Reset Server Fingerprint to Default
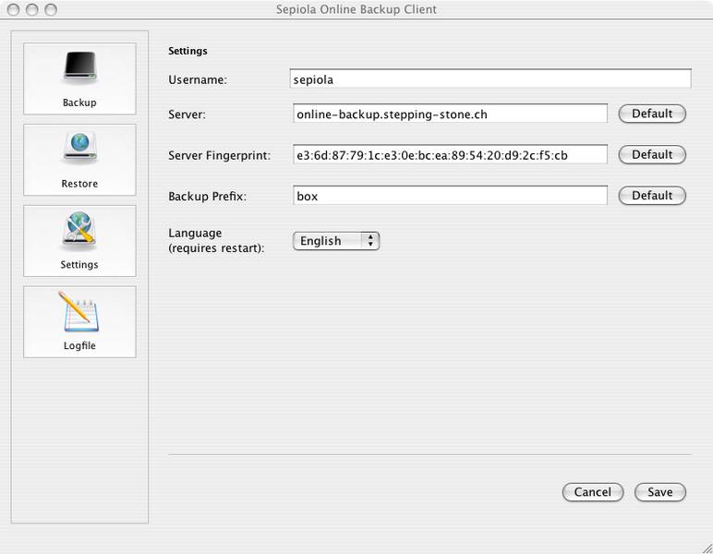The image size is (713, 554). click(x=652, y=154)
